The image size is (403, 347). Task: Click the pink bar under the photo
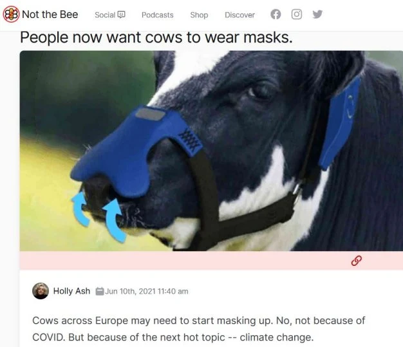click(211, 260)
